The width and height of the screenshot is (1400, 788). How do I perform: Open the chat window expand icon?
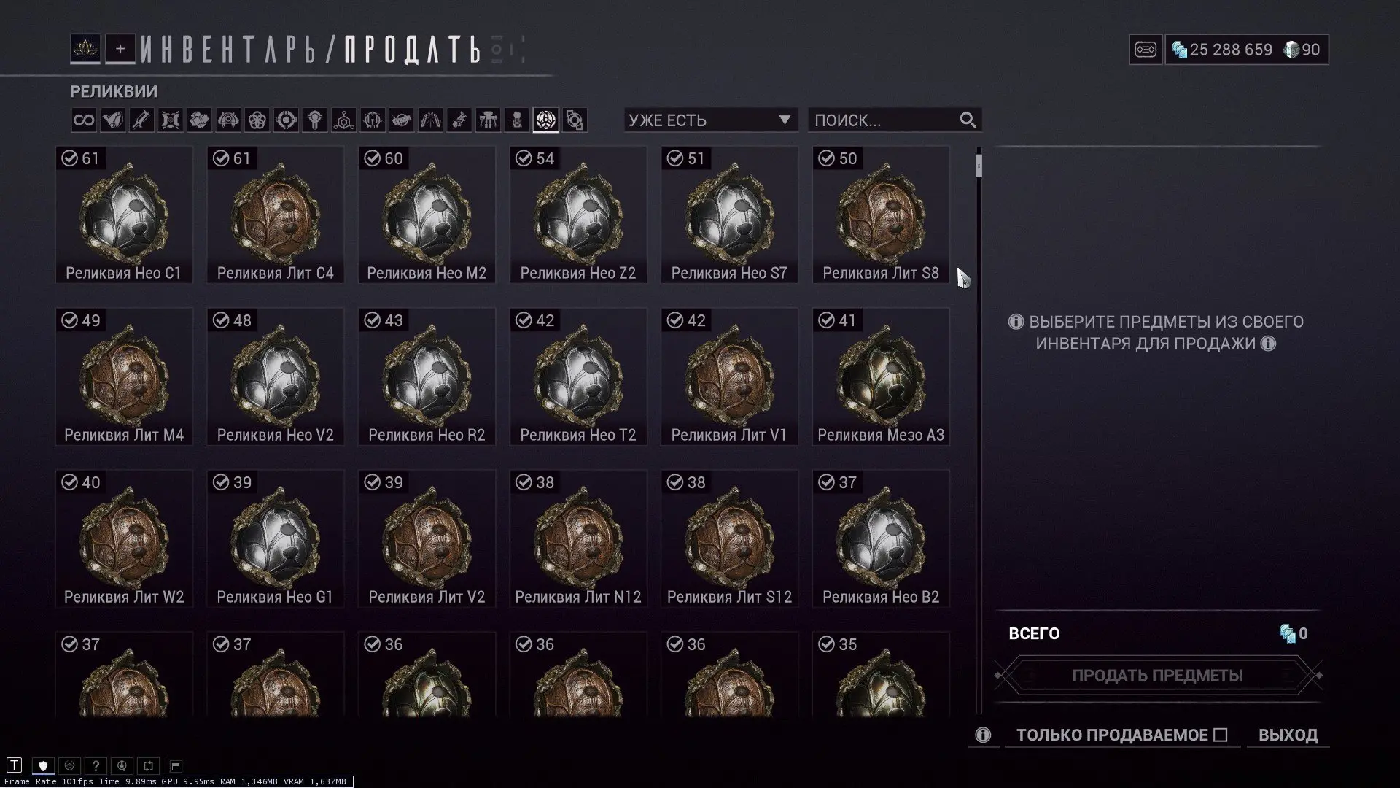coord(175,766)
